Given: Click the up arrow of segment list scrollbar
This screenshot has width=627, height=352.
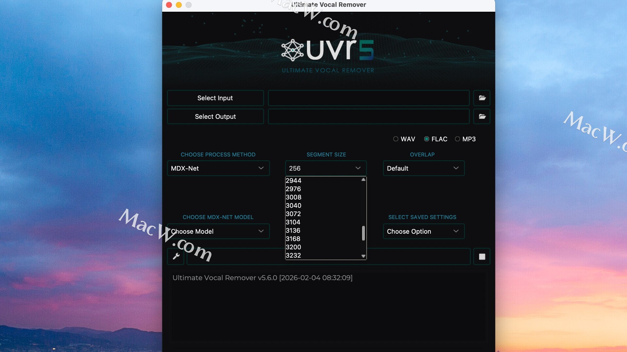Looking at the screenshot, I should point(363,180).
